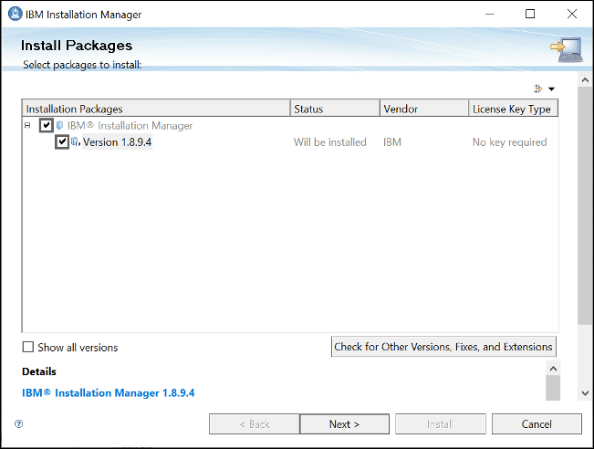Click the package icon beside IBM Installation Manager
The image size is (594, 449).
coord(59,125)
